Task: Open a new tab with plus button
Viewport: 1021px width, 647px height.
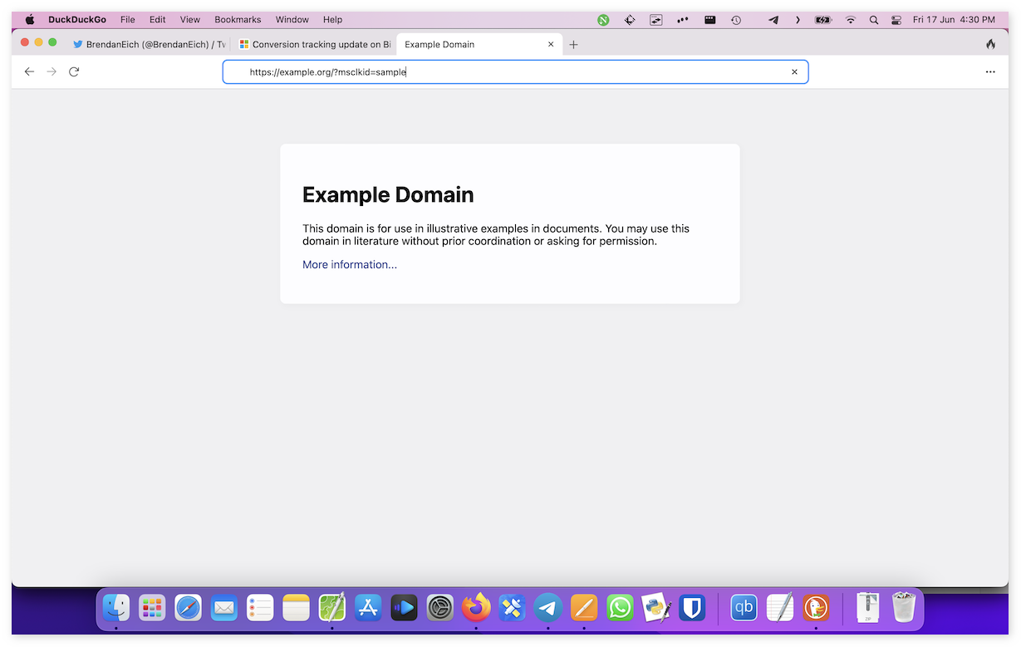Action: tap(573, 45)
